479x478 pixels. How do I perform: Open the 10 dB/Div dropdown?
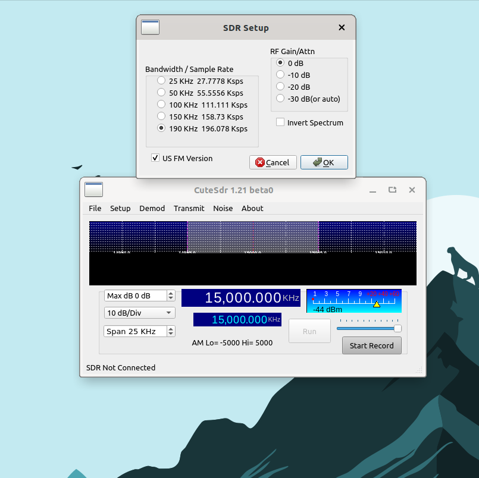[140, 313]
